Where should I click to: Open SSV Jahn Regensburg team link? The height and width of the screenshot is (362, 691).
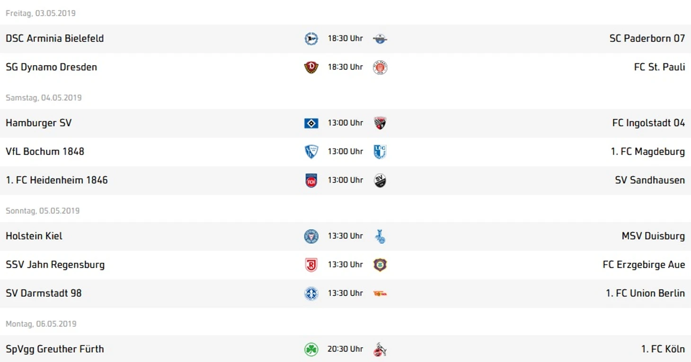[55, 265]
